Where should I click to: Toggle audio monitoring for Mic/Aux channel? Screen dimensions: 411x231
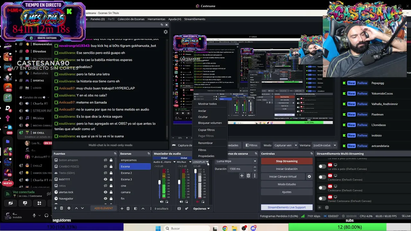pos(186,202)
